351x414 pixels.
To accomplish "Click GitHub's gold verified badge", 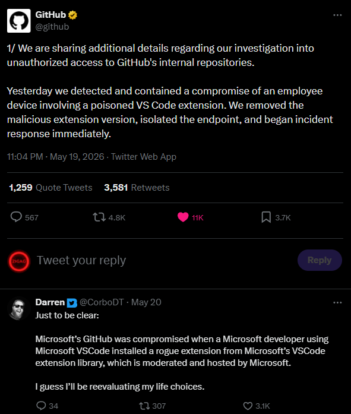I will click(72, 15).
